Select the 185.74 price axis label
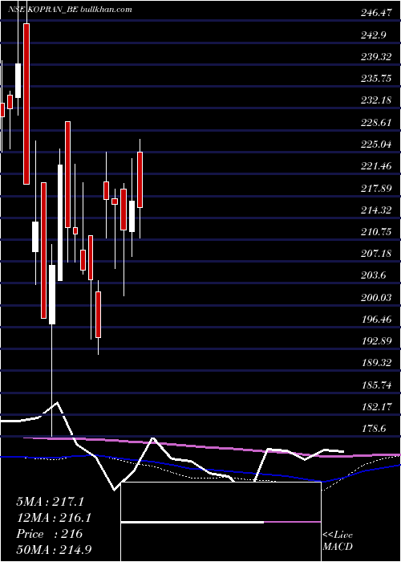Viewport: 401px width, 562px height. 376,385
